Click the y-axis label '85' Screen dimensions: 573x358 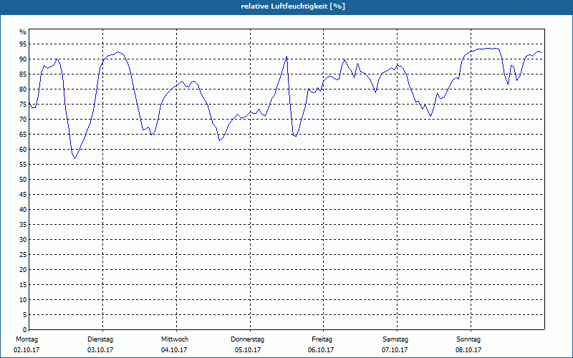pos(23,74)
